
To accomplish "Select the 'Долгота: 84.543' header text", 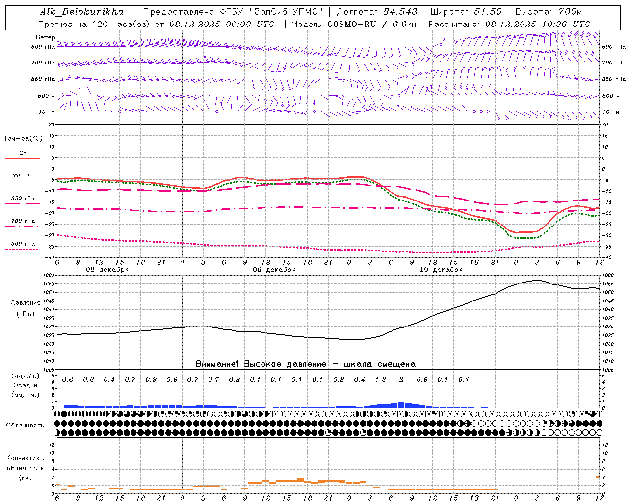I will (x=377, y=12).
